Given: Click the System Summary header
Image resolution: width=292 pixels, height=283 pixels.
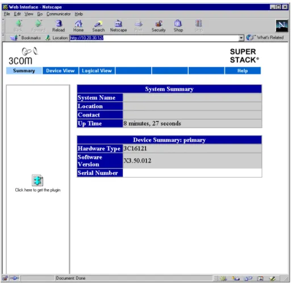Looking at the screenshot, I should pyautogui.click(x=169, y=89).
